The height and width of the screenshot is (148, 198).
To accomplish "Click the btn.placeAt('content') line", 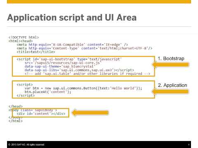I will [48, 92].
